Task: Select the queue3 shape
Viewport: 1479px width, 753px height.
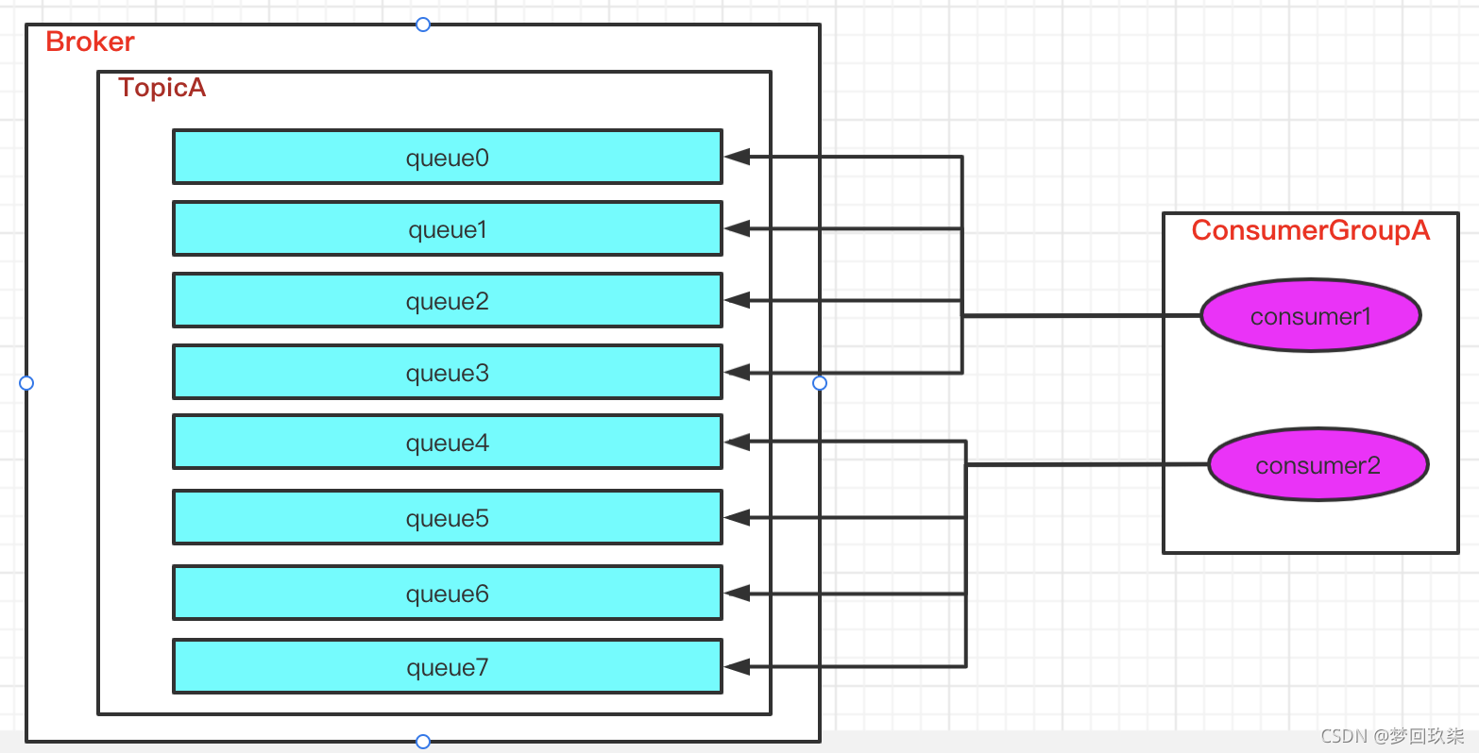Action: coord(447,372)
